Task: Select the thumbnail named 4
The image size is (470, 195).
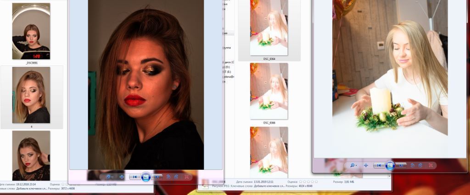Action: (x=31, y=96)
